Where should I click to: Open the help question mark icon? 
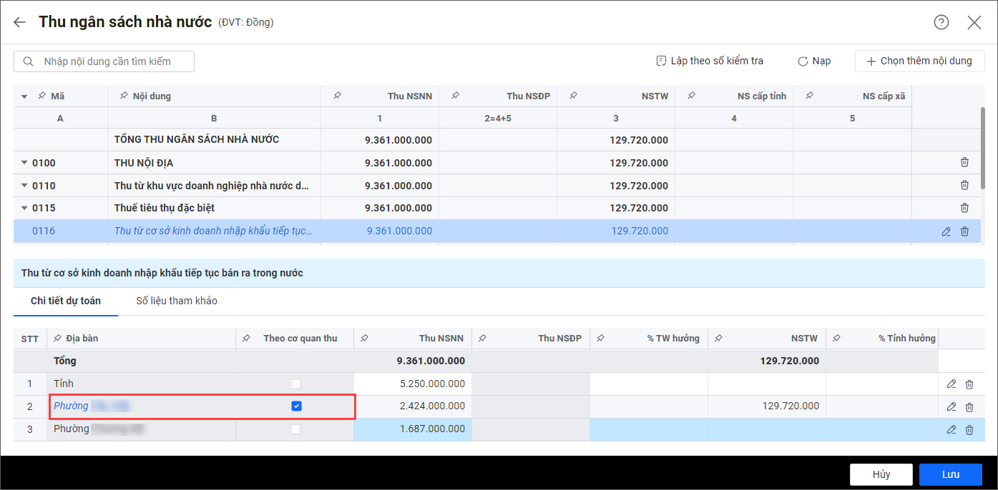[x=941, y=22]
